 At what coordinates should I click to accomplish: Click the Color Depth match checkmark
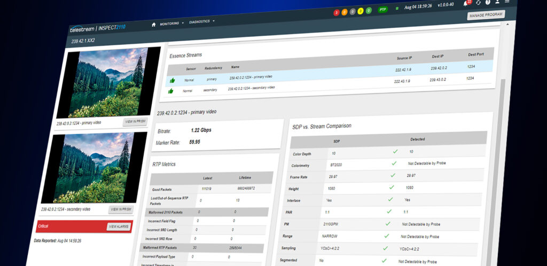point(395,152)
